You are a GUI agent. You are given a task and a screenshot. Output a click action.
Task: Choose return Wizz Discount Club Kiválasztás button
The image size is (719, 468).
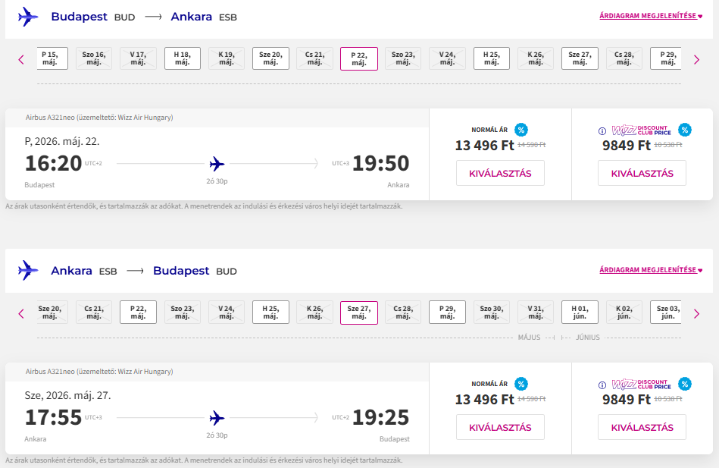point(642,427)
